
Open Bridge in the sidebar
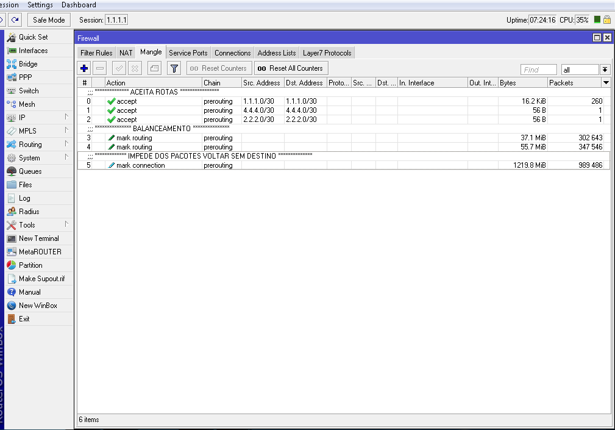(39, 64)
